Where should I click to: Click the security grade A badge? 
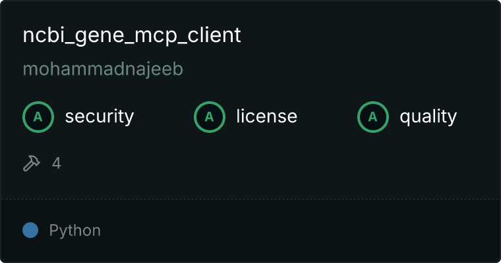tap(38, 117)
